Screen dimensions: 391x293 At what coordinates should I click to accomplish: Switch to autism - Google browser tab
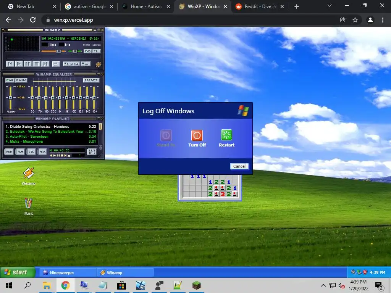pyautogui.click(x=89, y=6)
